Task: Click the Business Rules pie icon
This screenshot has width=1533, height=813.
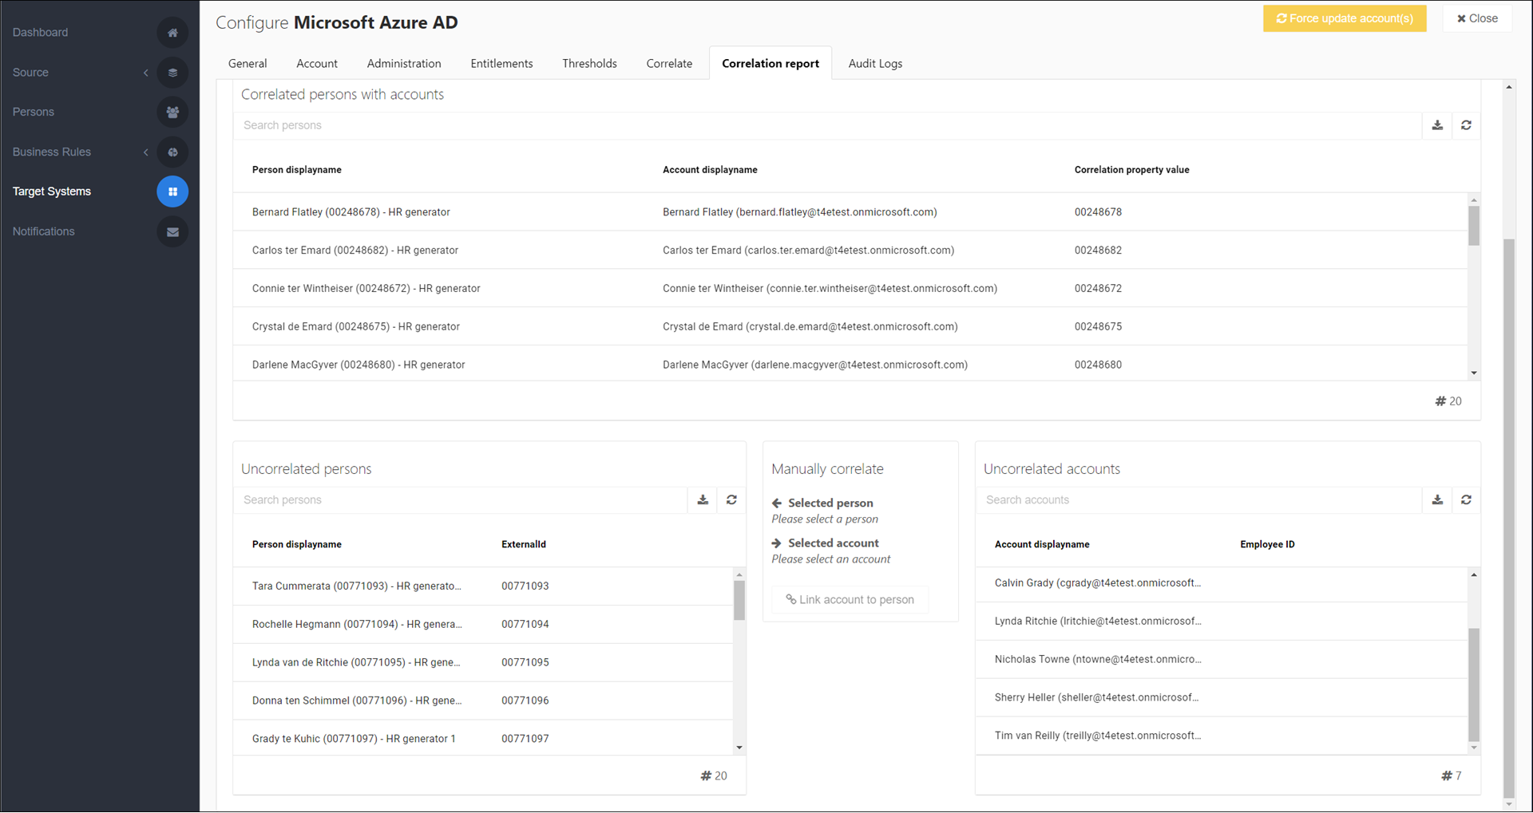Action: 172,152
